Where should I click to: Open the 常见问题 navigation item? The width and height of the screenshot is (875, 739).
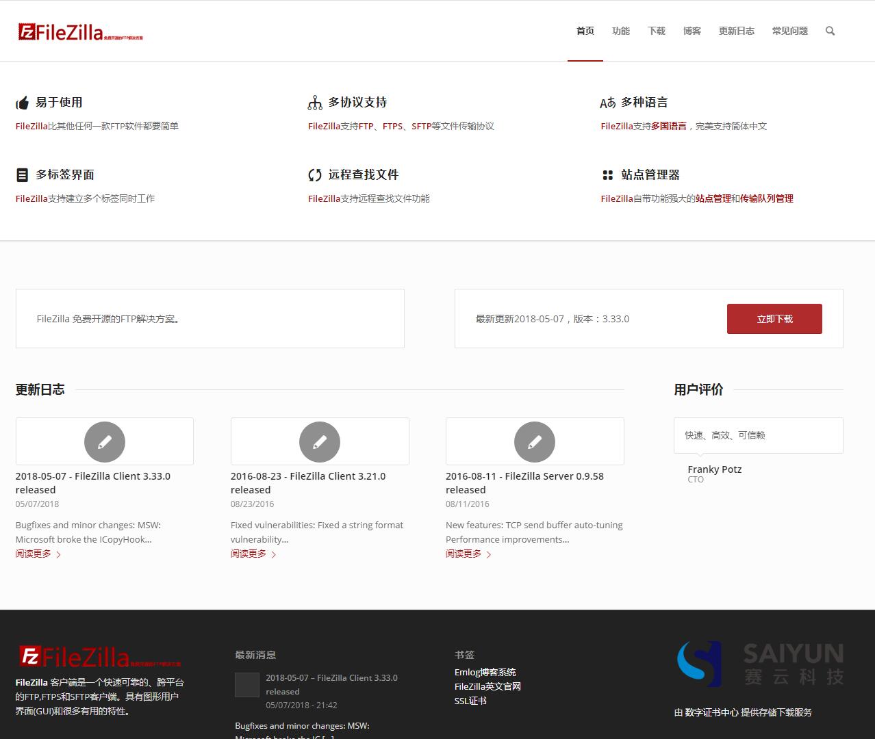pos(790,31)
